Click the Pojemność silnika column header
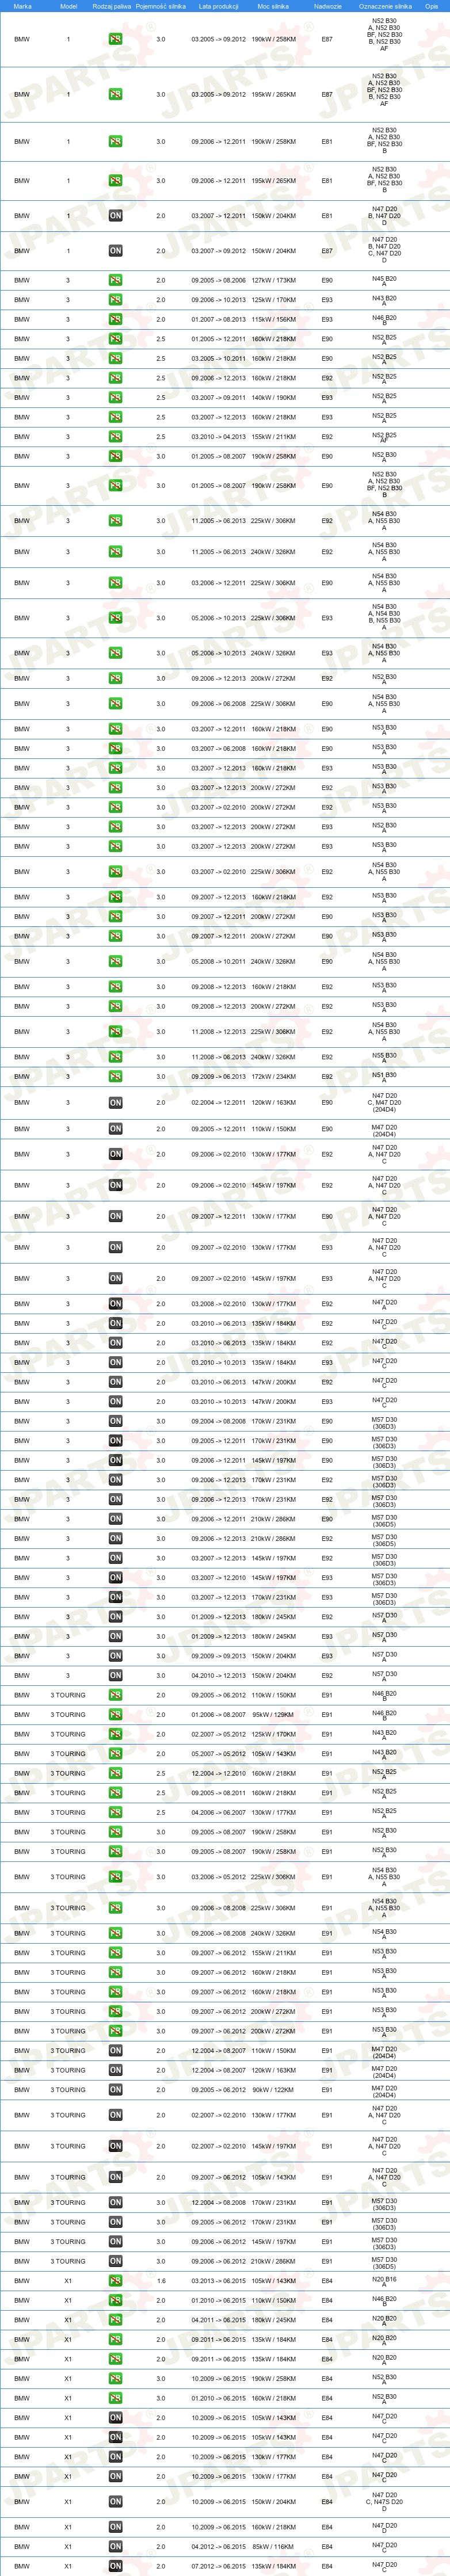The width and height of the screenshot is (450, 2576). (161, 6)
